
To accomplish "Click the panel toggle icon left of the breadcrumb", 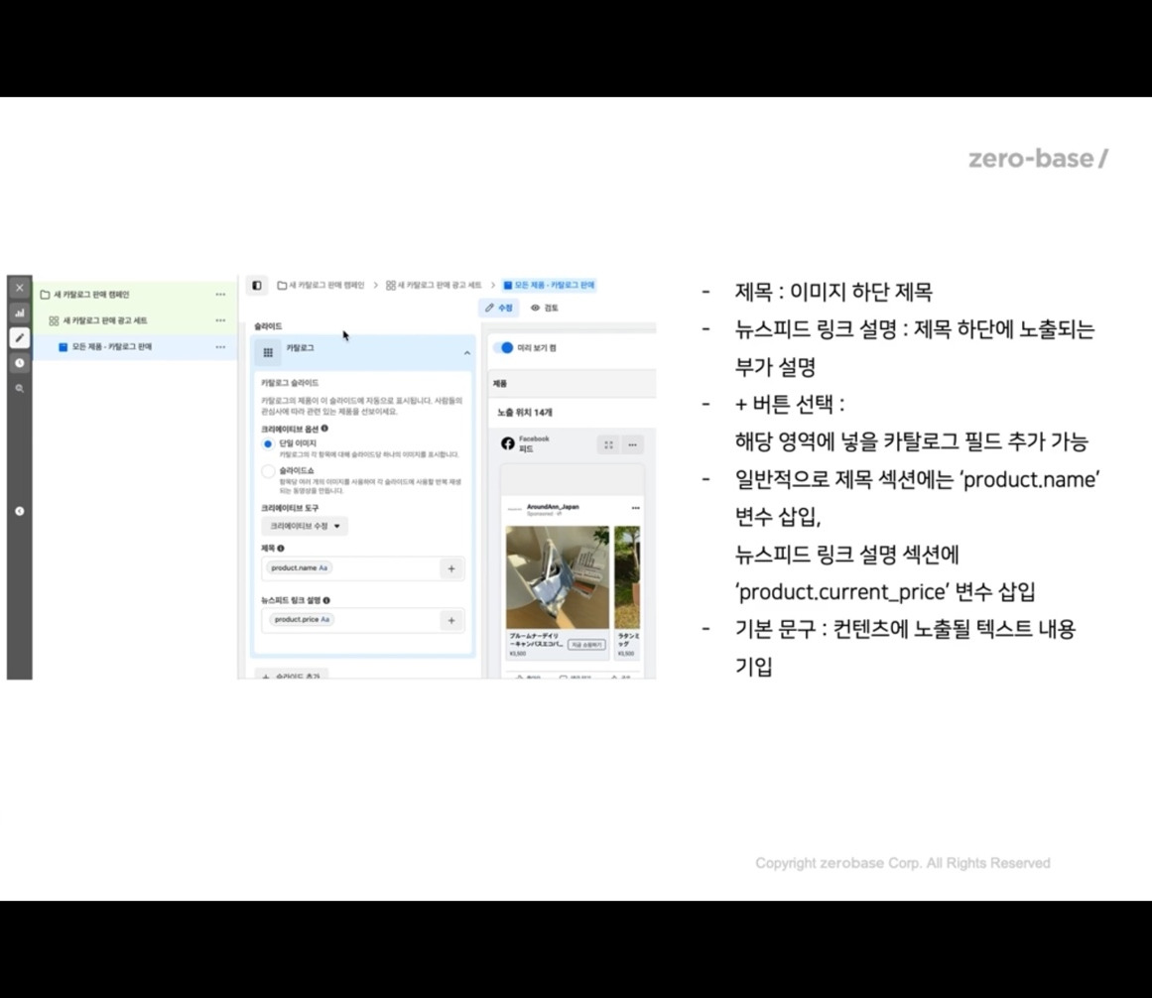I will (x=255, y=286).
